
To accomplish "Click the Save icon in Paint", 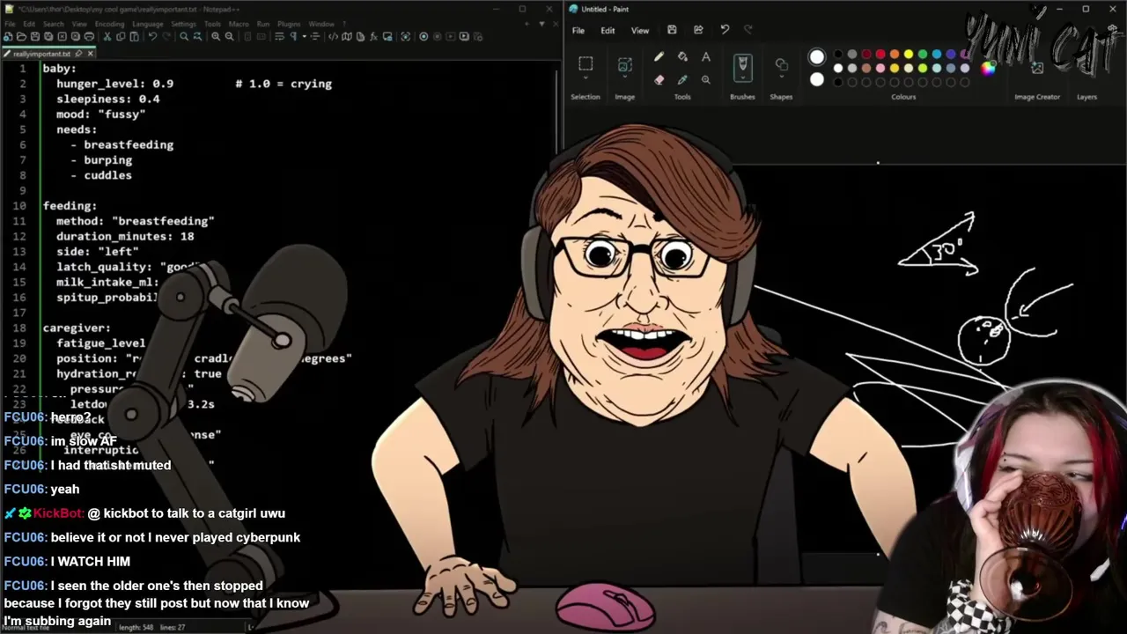I will (672, 30).
